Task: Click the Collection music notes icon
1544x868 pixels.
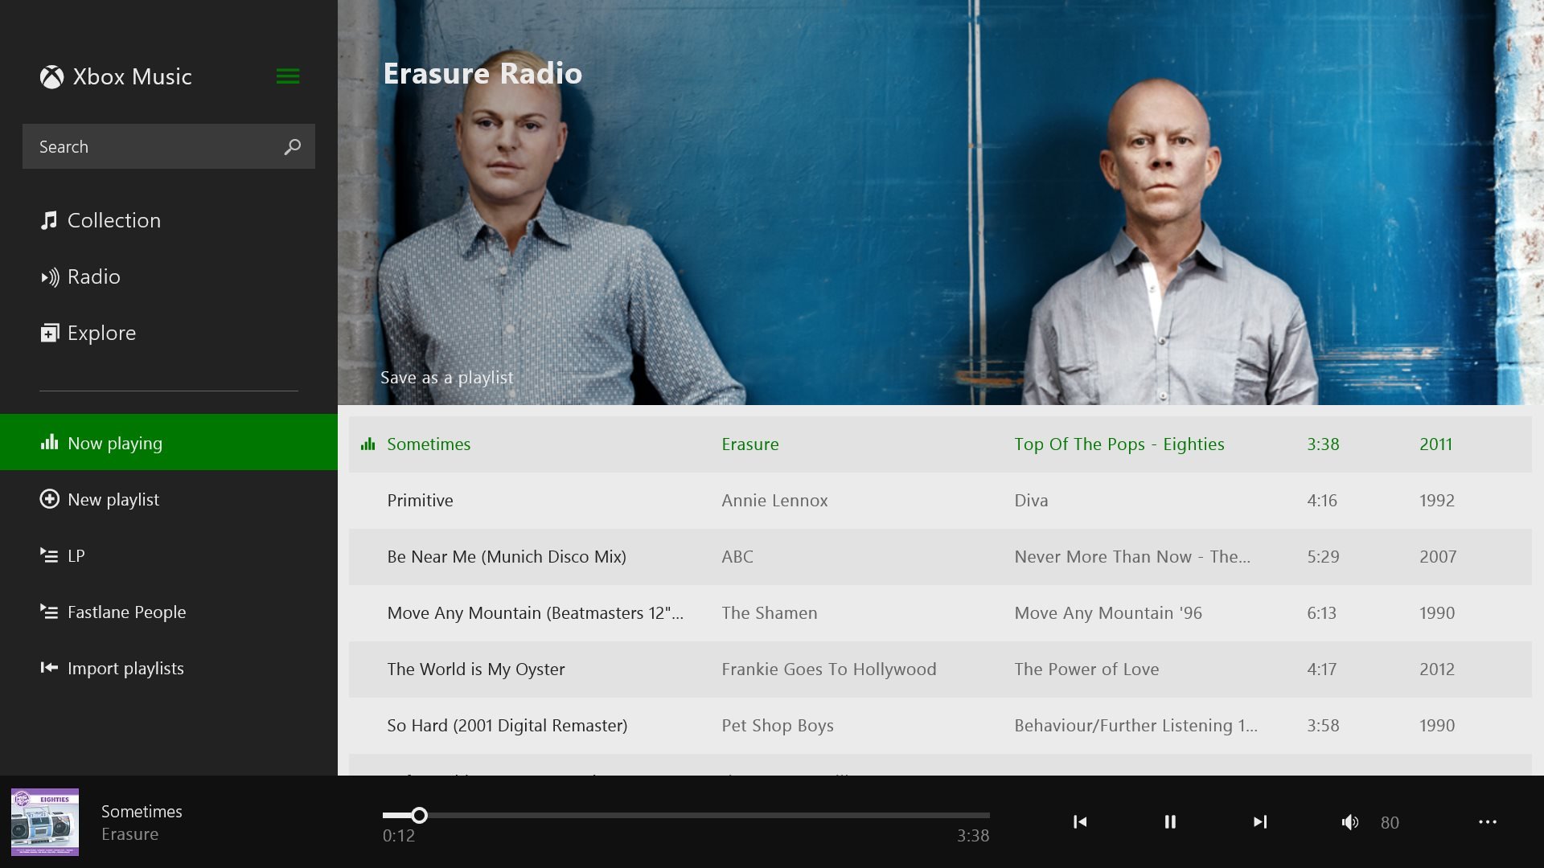Action: (49, 219)
